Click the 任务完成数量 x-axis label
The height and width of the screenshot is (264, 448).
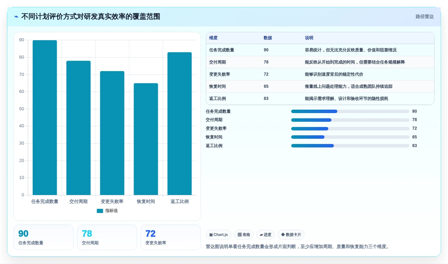click(45, 202)
